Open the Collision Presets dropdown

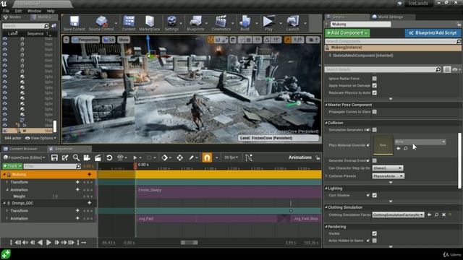click(x=388, y=176)
